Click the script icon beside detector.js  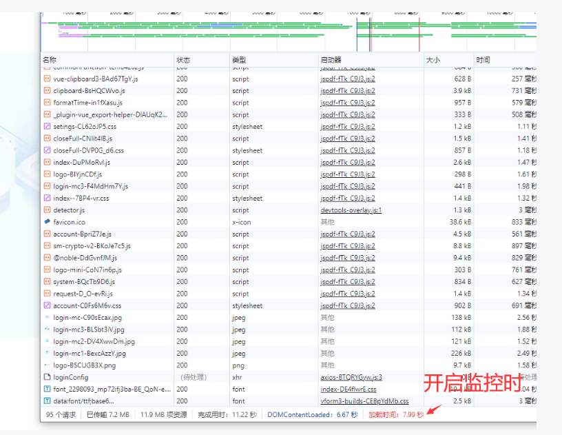(x=46, y=210)
